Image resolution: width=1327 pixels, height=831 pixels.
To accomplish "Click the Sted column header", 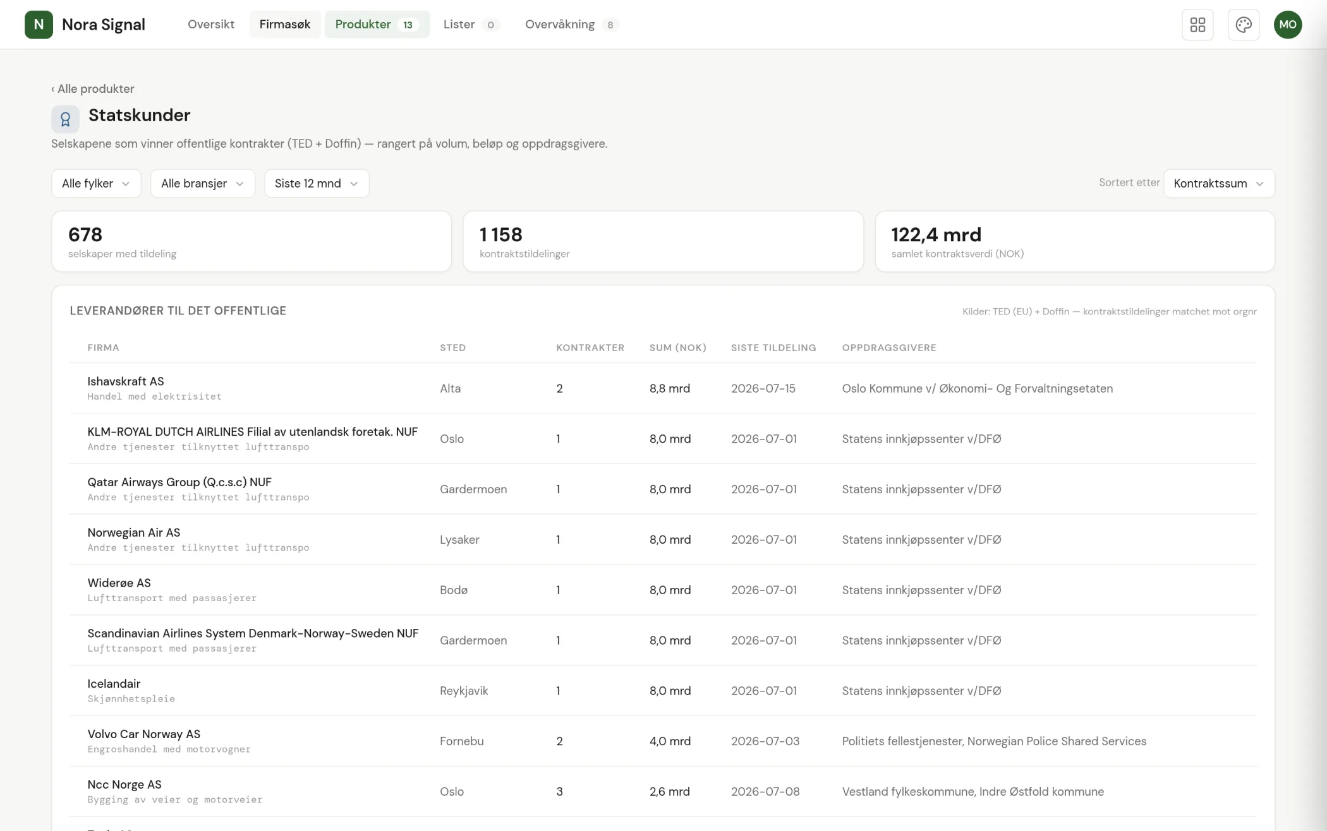I will pos(452,348).
